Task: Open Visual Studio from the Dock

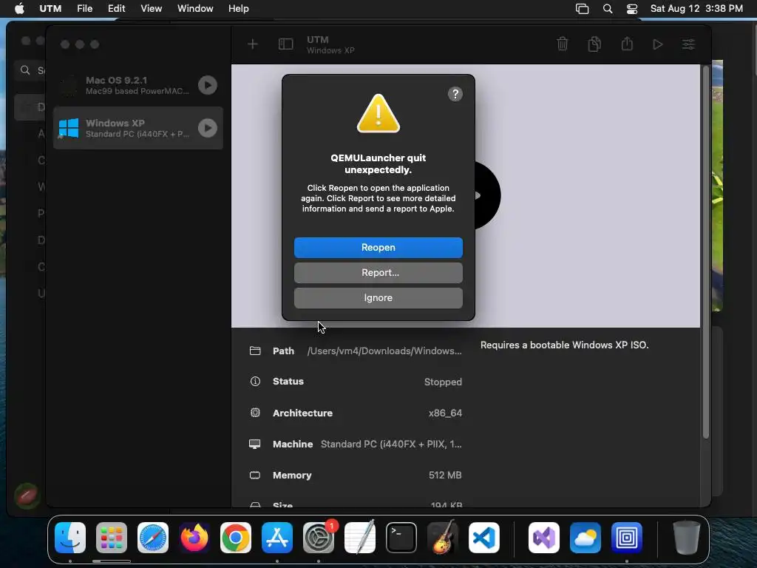Action: [544, 538]
